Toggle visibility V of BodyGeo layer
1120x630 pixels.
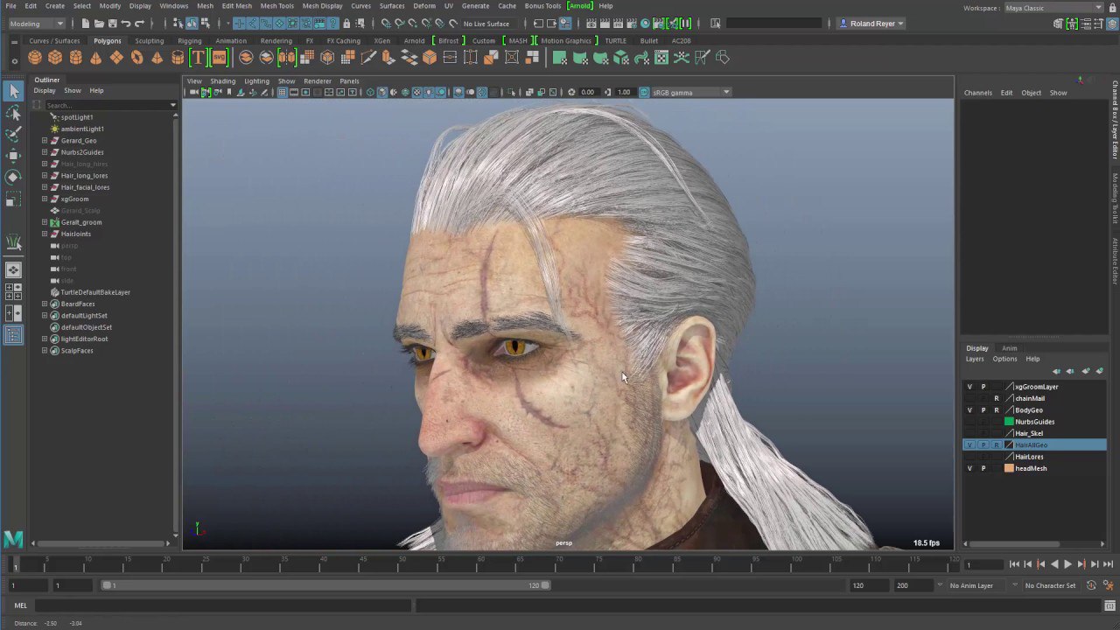point(969,410)
